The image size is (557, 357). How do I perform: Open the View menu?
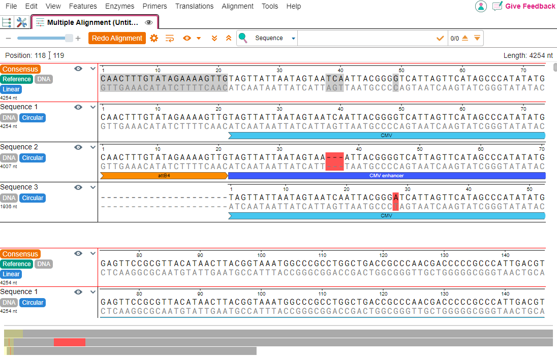coord(53,7)
